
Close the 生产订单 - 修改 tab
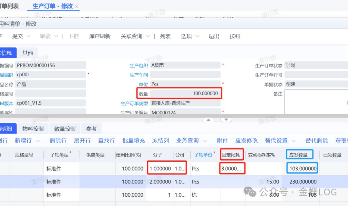(76, 6)
